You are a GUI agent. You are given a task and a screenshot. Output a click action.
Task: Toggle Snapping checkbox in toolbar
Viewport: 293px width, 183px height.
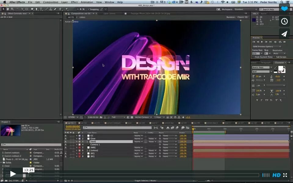89,9
